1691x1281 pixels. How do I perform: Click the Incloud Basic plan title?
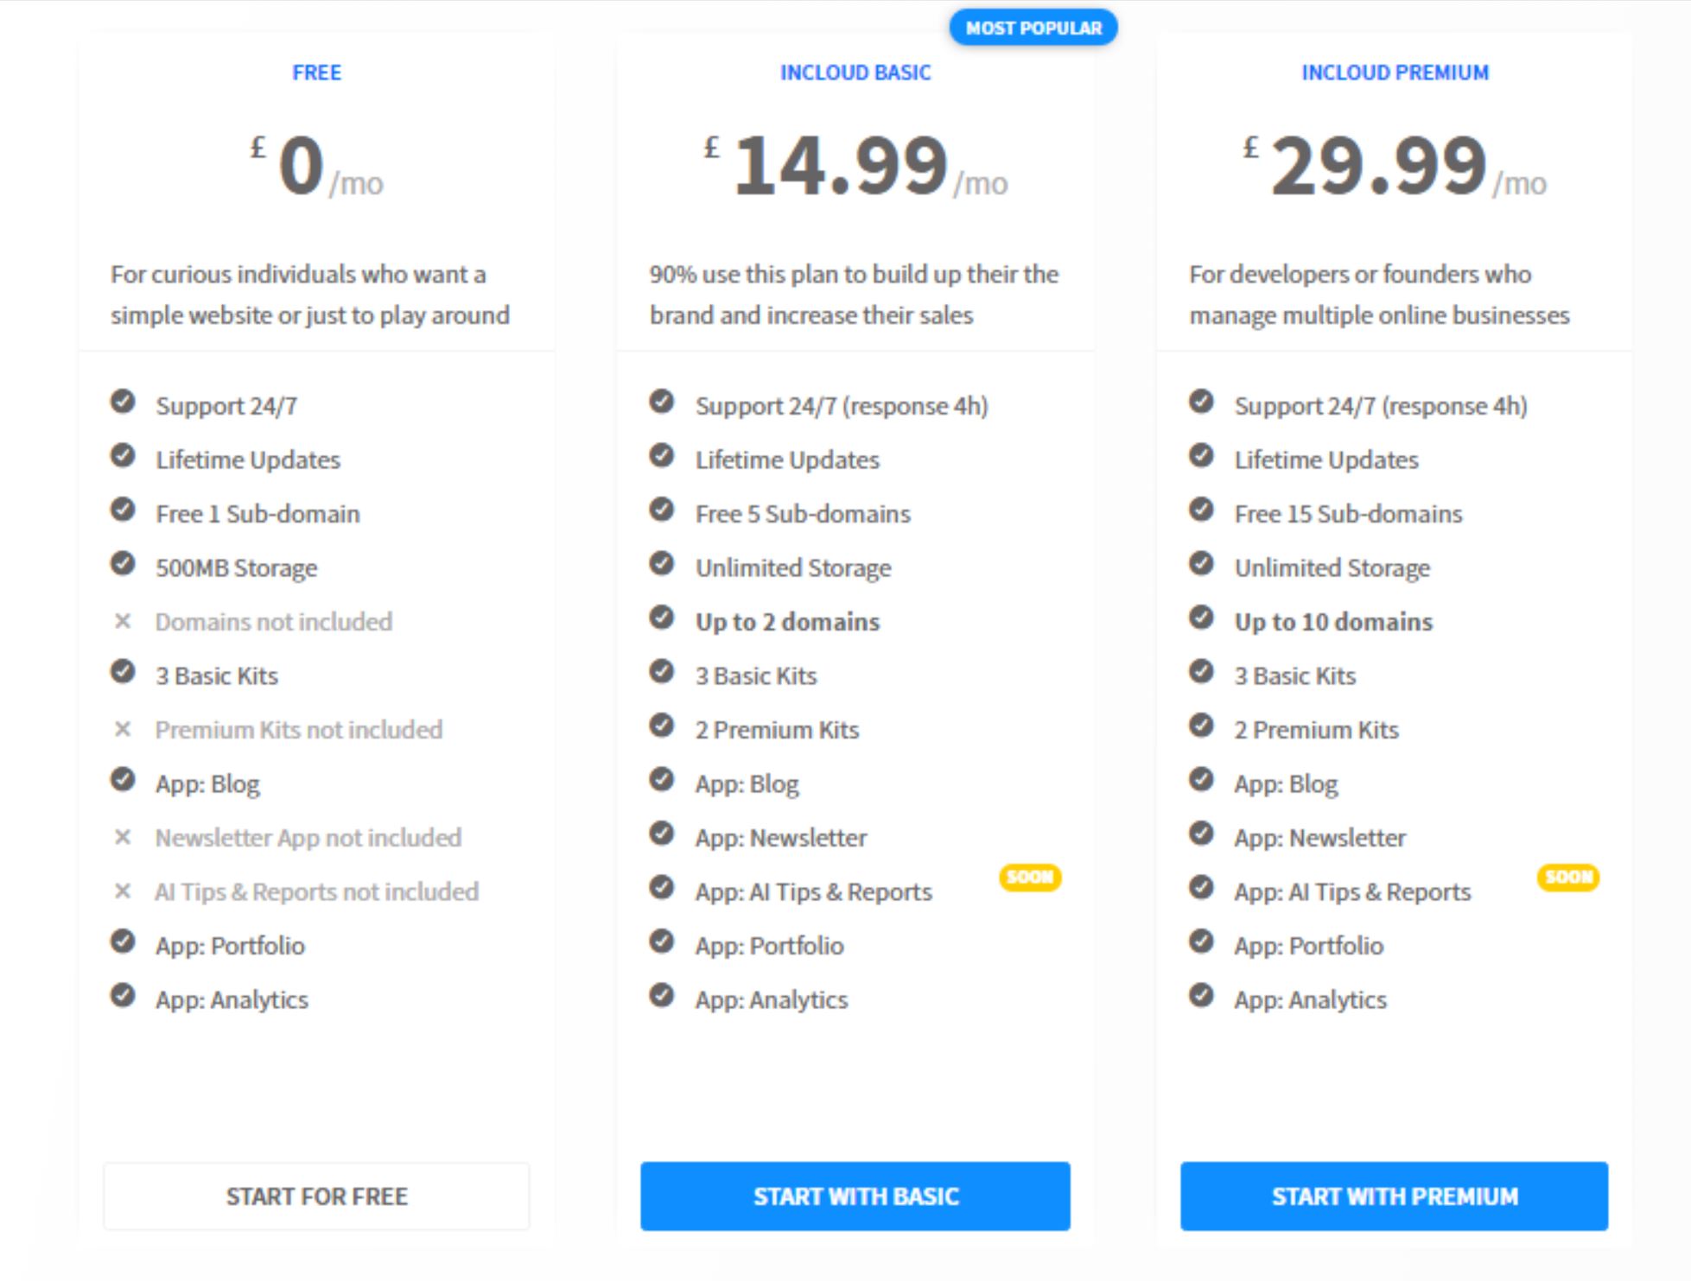click(x=855, y=73)
